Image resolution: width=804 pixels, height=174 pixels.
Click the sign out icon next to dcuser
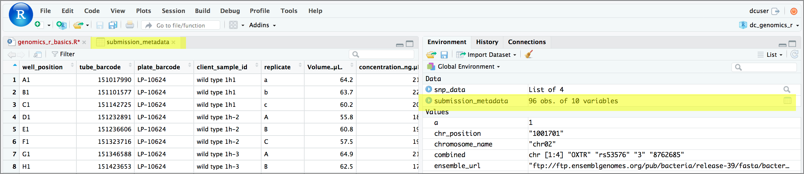(x=775, y=12)
